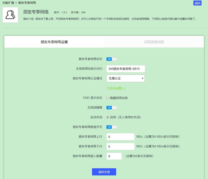
Task: Uncheck 启用 (无人使用时关闭) checkbox
Action: pyautogui.click(x=108, y=117)
